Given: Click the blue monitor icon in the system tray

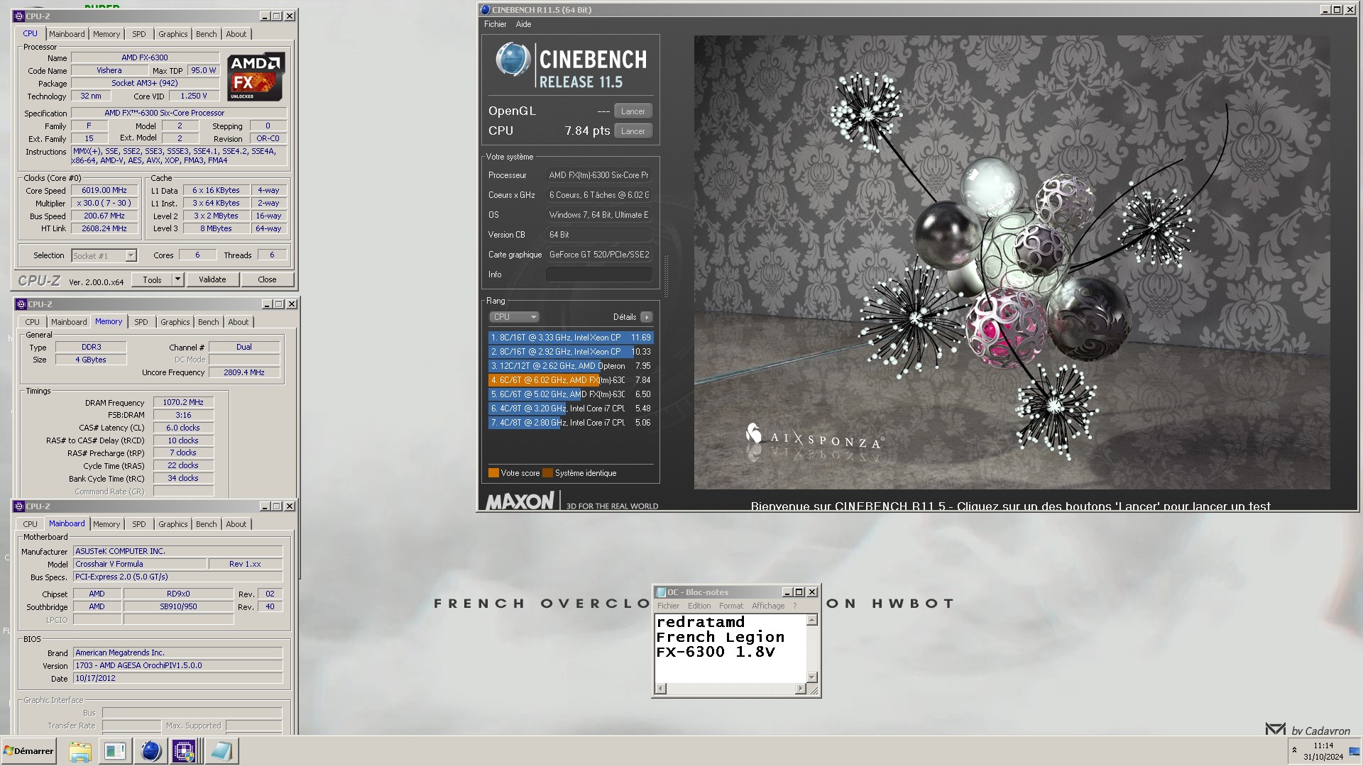Looking at the screenshot, I should 1354,751.
